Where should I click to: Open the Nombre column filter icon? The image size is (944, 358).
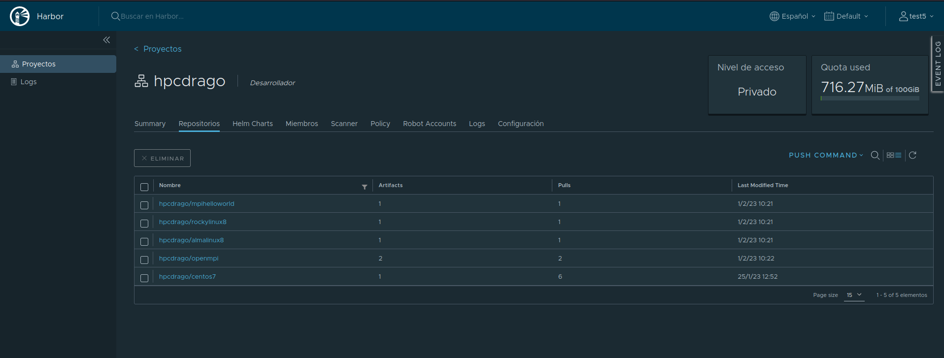365,187
